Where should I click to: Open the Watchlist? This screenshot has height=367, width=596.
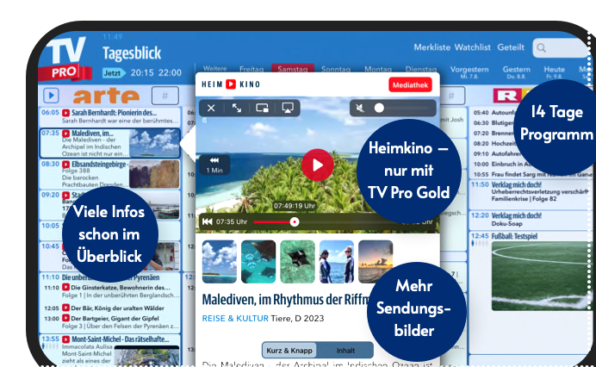coord(473,47)
